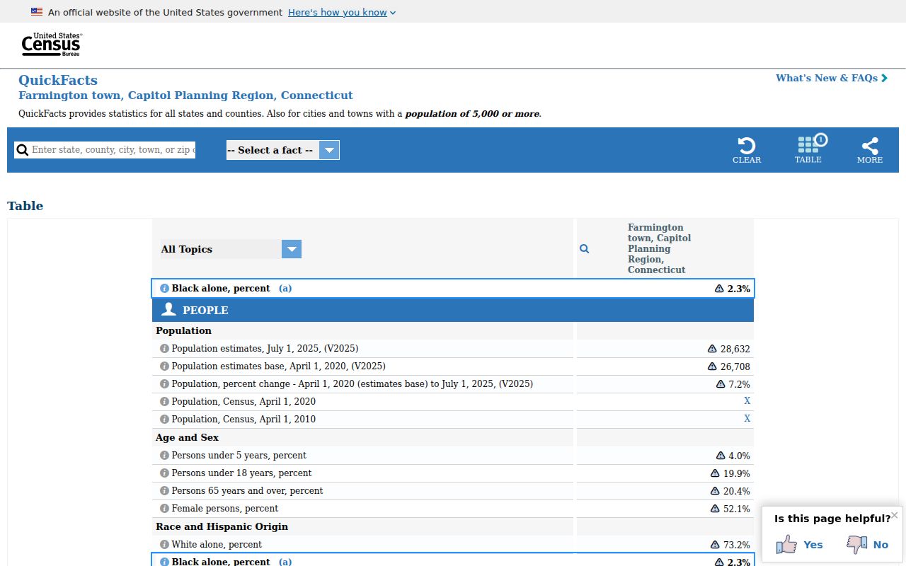This screenshot has width=906, height=566.
Task: Click the United States Census Bureau logo
Action: click(x=52, y=45)
